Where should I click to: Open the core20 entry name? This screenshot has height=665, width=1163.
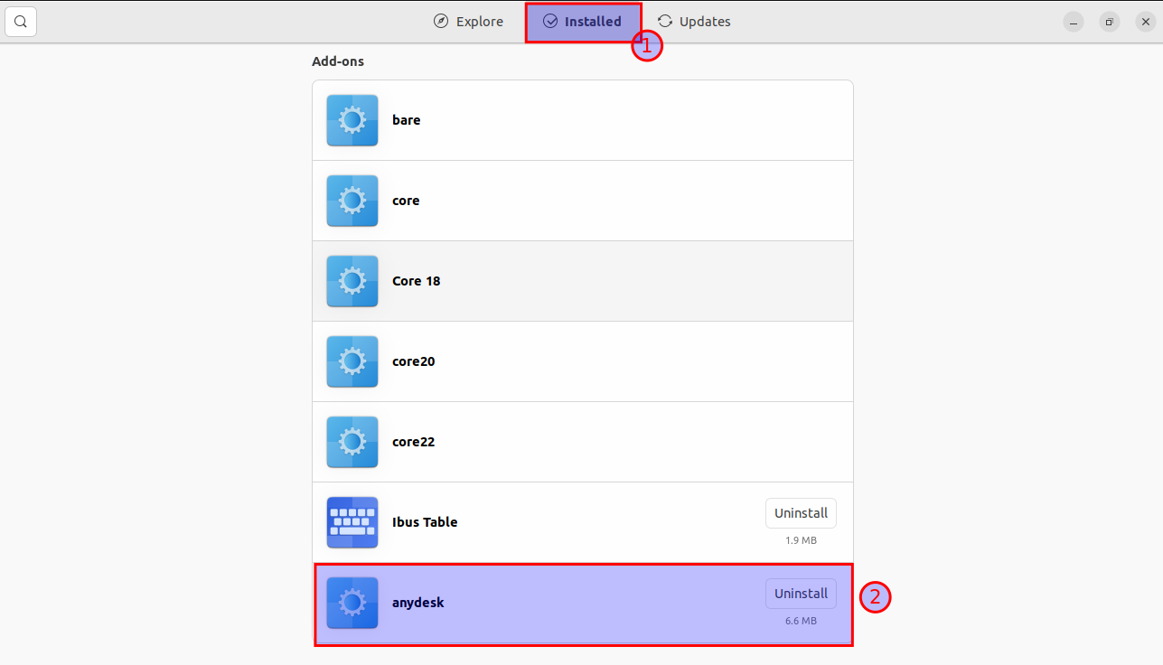point(414,361)
